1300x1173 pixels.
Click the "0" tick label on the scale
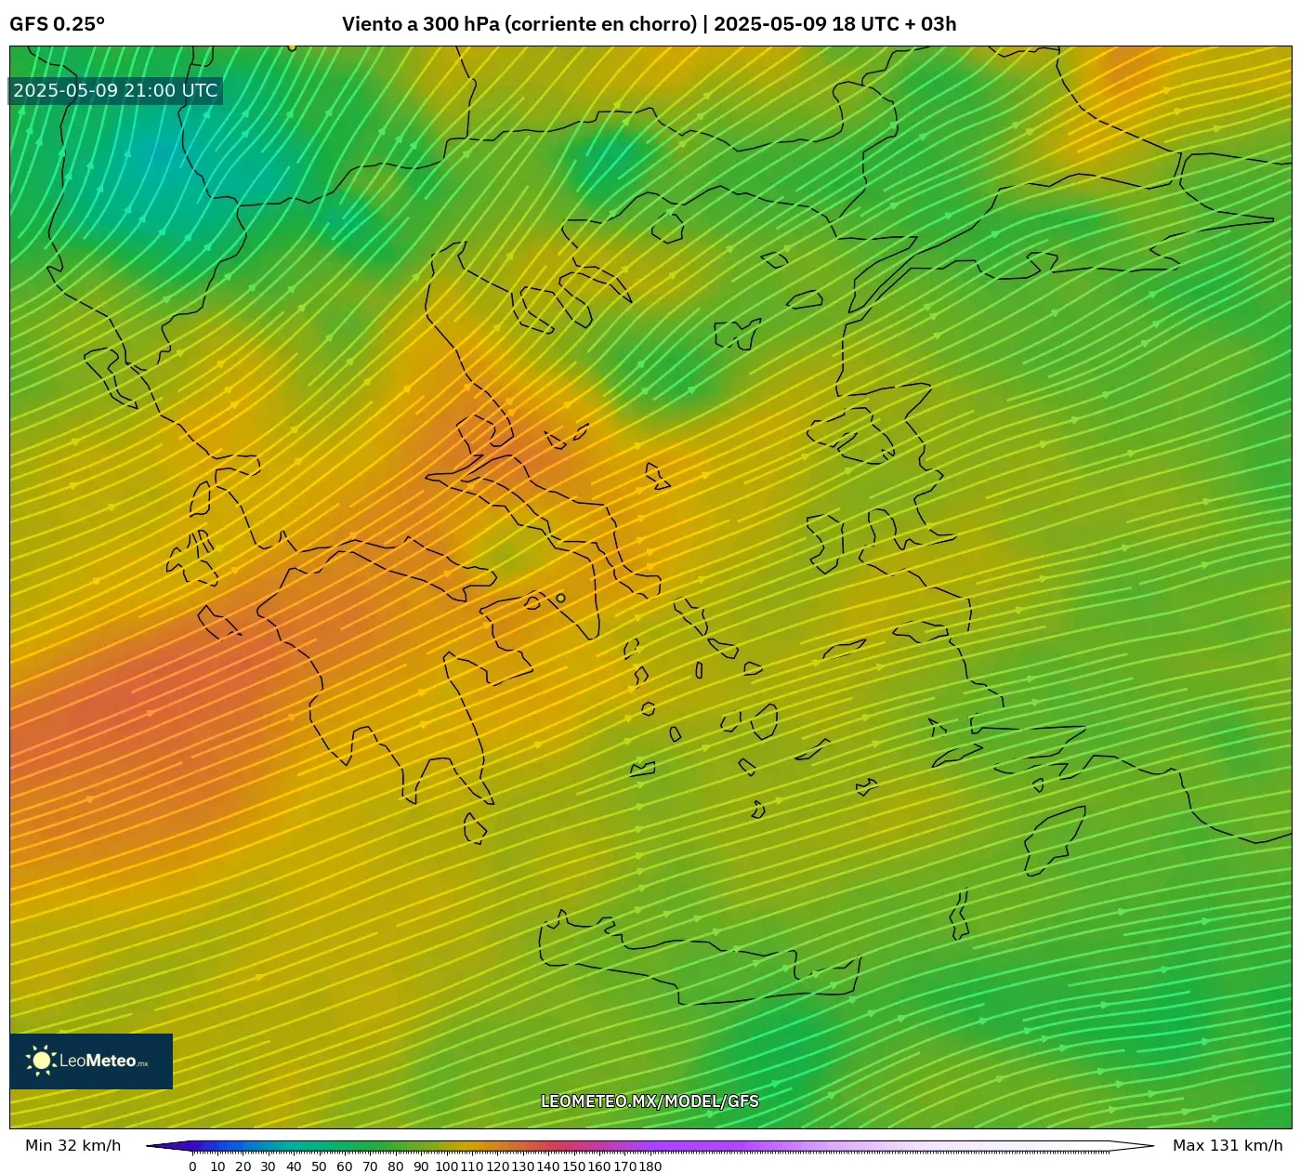[x=192, y=1166]
